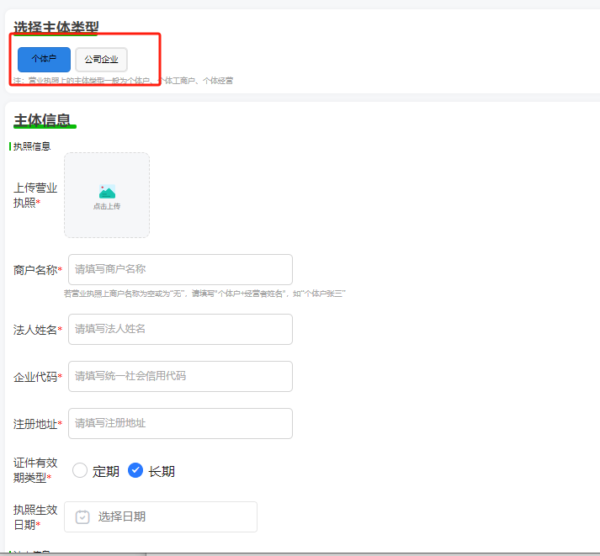Screen dimensions: 600x556
Task: Click the 主体信息 section heading
Action: click(42, 120)
